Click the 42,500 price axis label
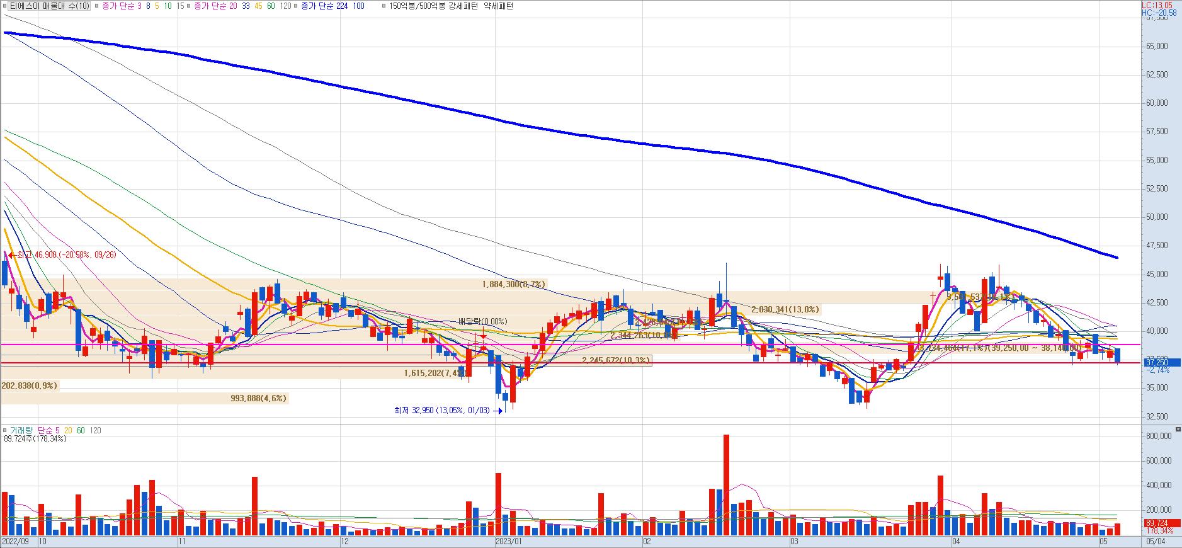 point(1157,302)
